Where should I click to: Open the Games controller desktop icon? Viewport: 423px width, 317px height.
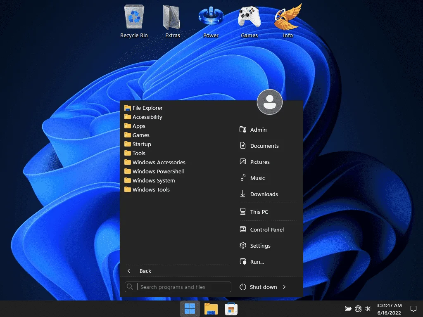point(249,21)
